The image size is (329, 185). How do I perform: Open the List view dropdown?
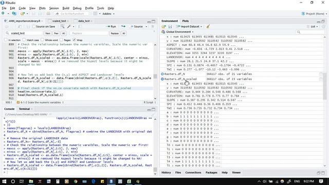pyautogui.click(x=313, y=26)
